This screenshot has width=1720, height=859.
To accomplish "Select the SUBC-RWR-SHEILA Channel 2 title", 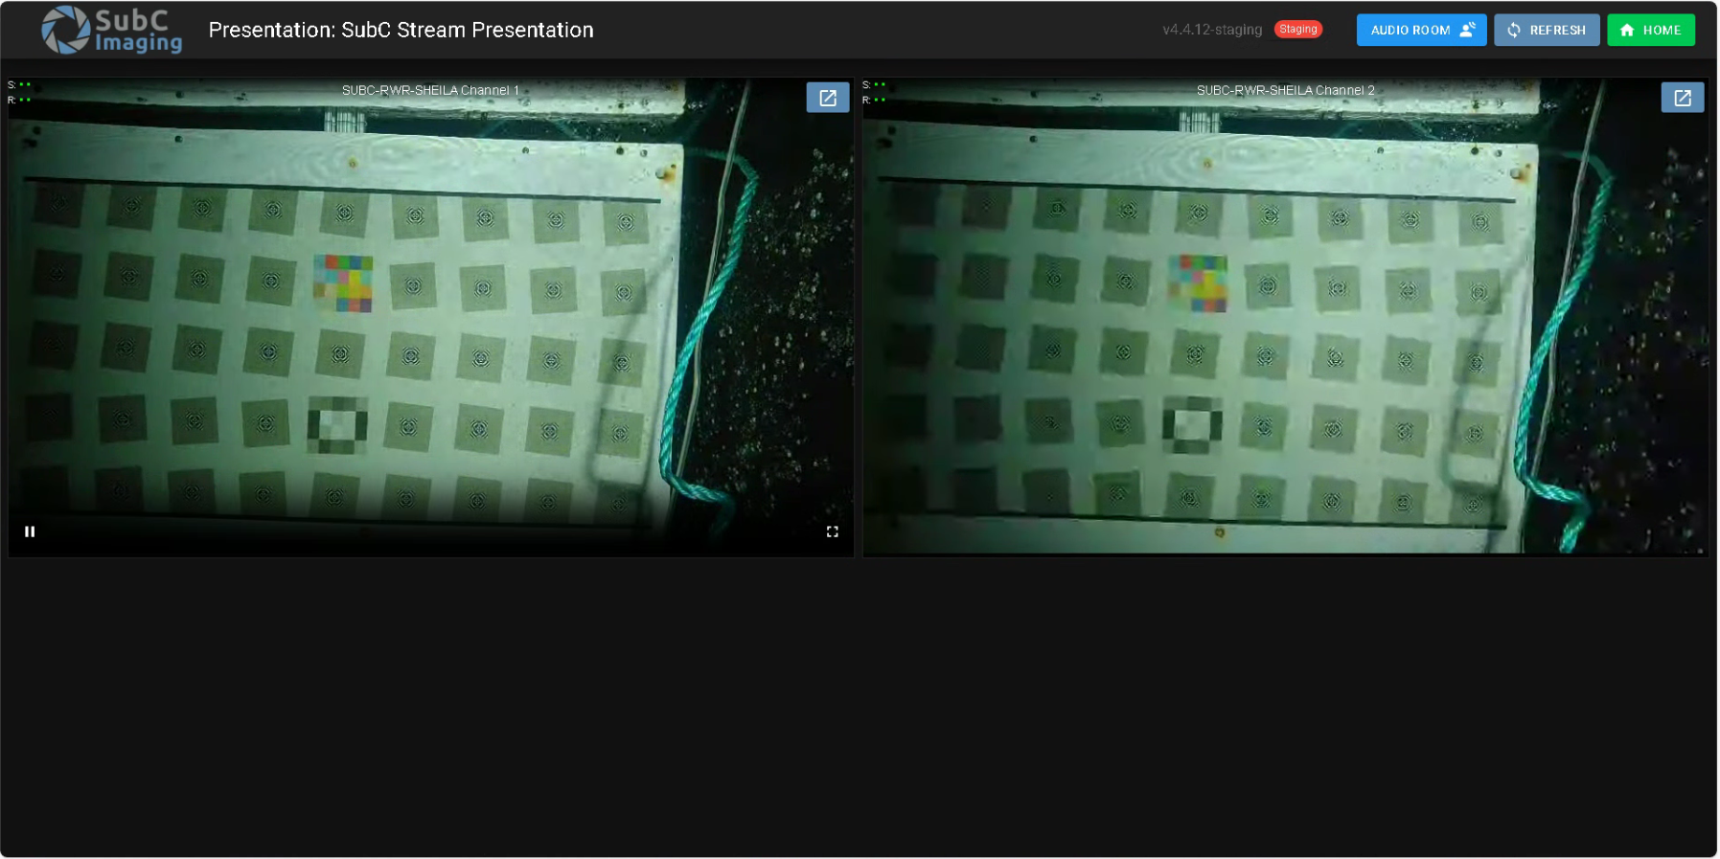I will (x=1285, y=90).
